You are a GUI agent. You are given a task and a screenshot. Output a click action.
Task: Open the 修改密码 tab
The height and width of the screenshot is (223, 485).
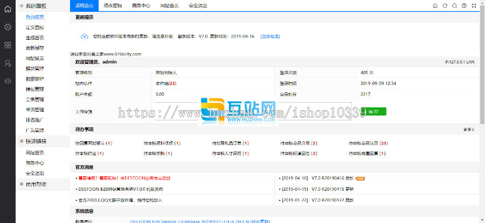coord(113,5)
